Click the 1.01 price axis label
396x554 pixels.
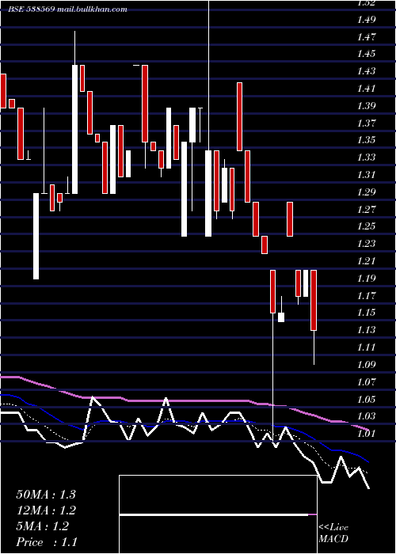[x=366, y=434]
